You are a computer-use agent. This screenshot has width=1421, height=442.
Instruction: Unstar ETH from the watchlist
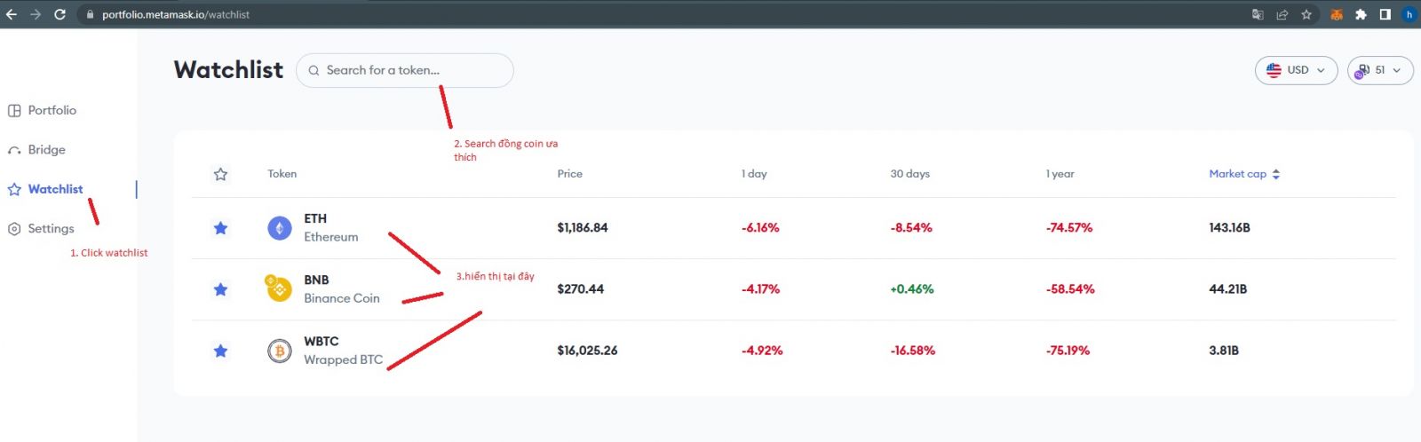(x=220, y=228)
